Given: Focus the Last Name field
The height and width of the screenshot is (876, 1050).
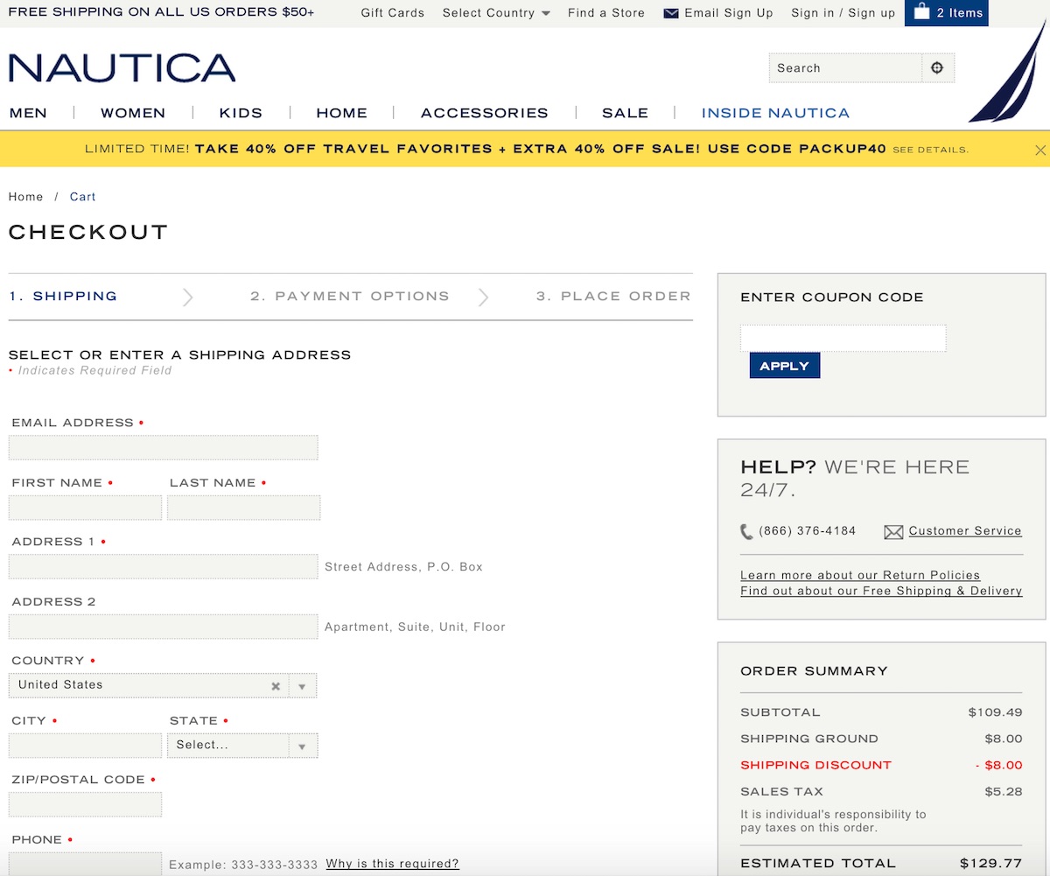Looking at the screenshot, I should coord(243,508).
